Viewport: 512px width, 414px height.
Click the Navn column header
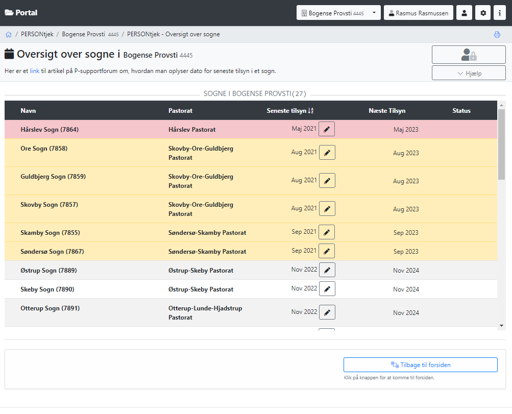pos(28,111)
